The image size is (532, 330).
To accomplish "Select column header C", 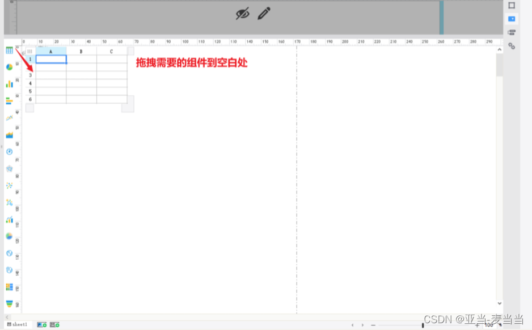I will (112, 51).
